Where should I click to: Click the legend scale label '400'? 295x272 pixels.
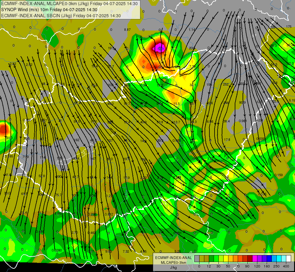[286, 266]
